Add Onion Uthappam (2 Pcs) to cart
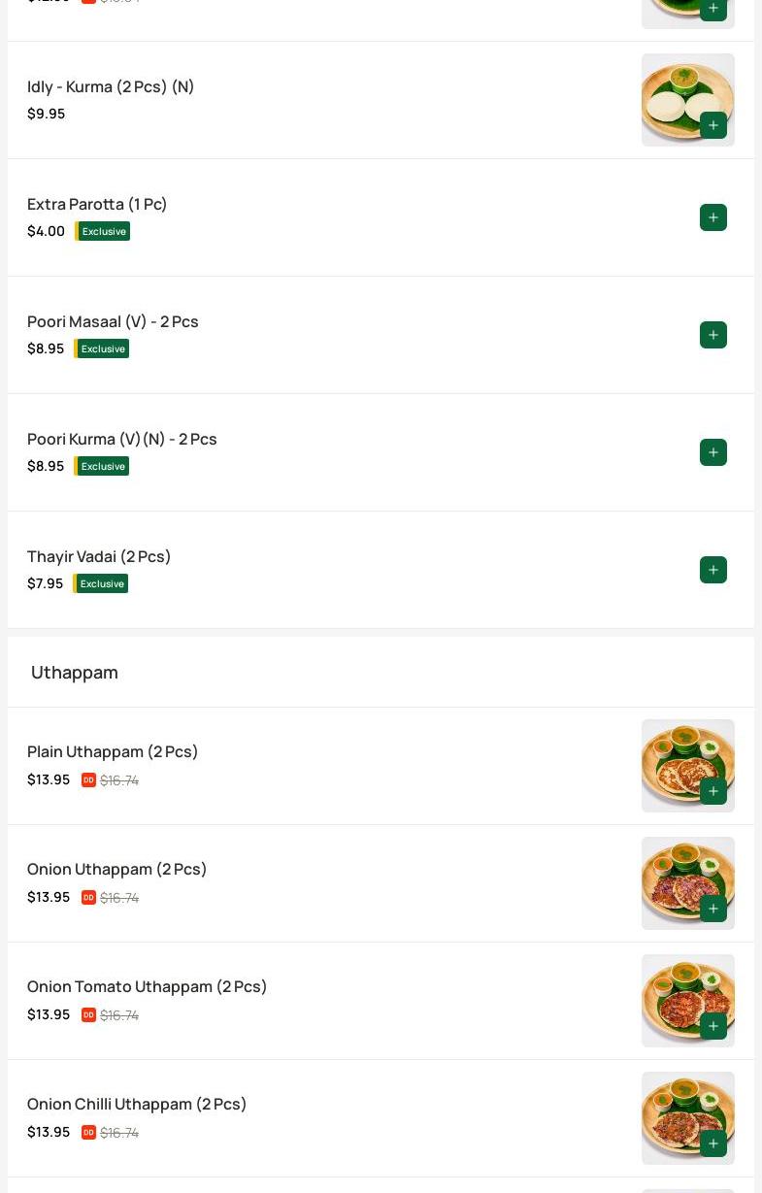The width and height of the screenshot is (762, 1193). point(713,909)
